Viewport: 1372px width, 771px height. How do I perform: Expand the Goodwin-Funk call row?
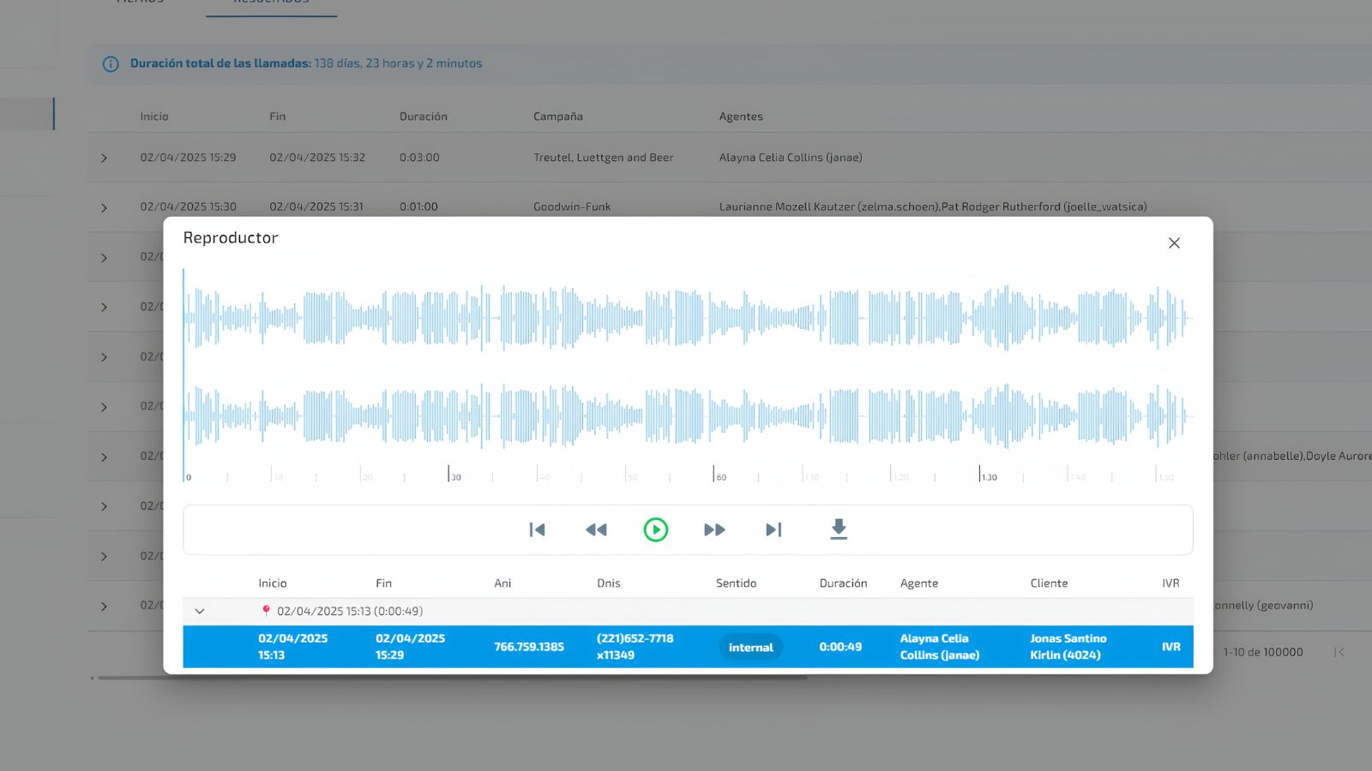tap(105, 208)
